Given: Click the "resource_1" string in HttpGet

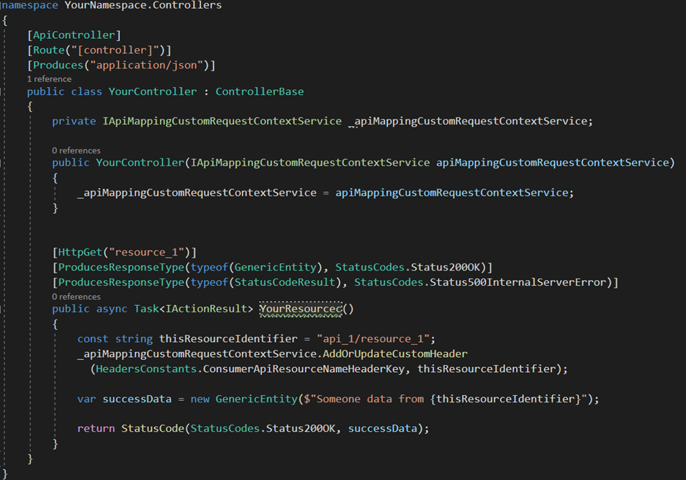Looking at the screenshot, I should tap(146, 253).
